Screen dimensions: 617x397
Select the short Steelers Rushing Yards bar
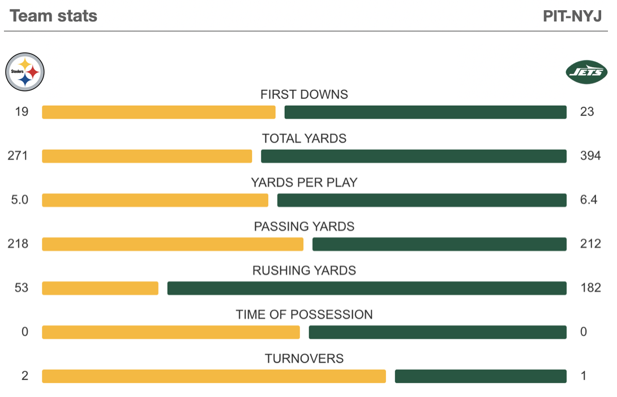click(100, 288)
